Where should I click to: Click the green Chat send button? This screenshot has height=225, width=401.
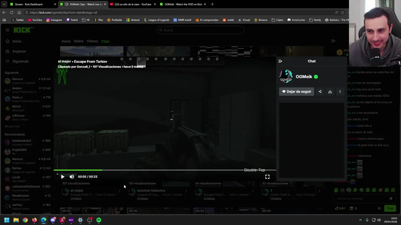[390, 208]
